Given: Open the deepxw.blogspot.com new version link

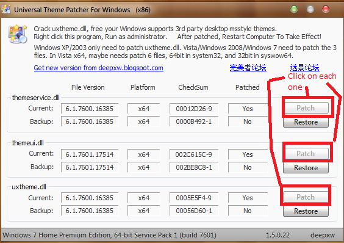Looking at the screenshot, I should [x=99, y=68].
